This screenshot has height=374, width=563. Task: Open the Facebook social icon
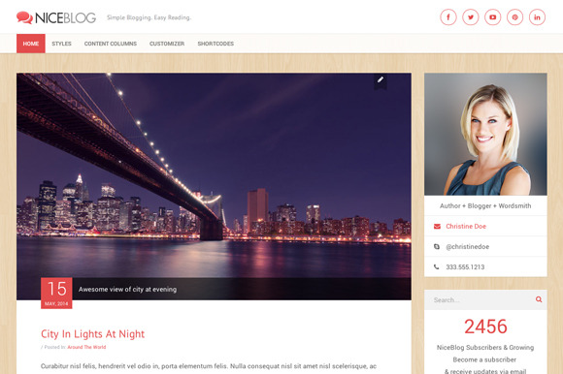coord(448,17)
